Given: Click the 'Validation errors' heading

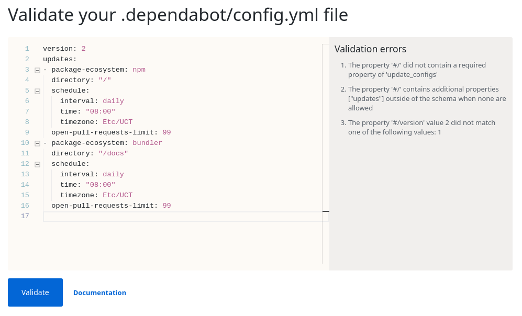Looking at the screenshot, I should click(x=370, y=49).
